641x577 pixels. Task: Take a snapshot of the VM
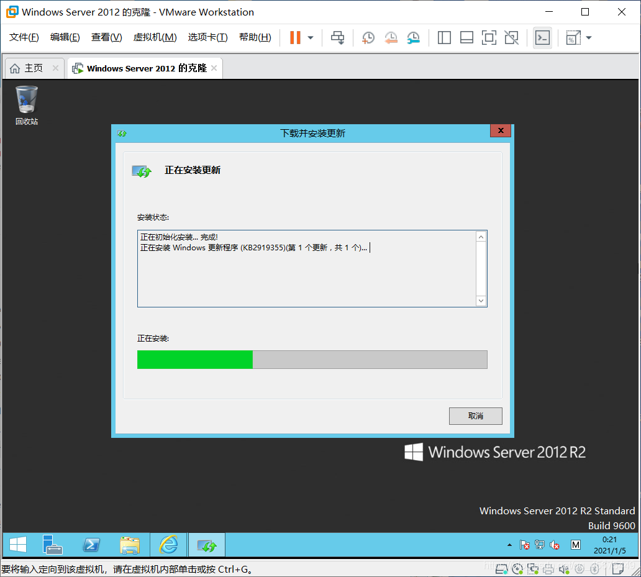[368, 37]
